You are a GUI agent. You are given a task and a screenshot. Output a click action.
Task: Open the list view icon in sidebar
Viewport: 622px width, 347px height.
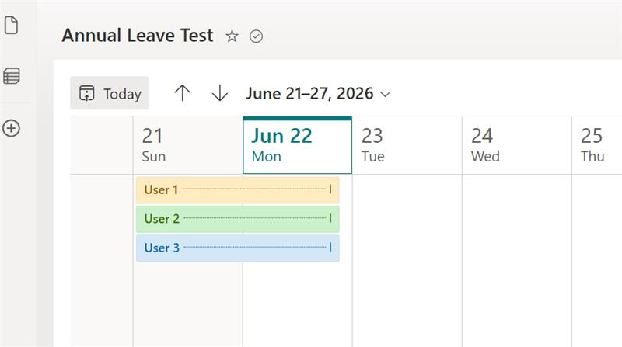[12, 75]
